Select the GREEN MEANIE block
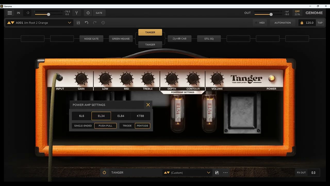The image size is (330, 186). [121, 39]
